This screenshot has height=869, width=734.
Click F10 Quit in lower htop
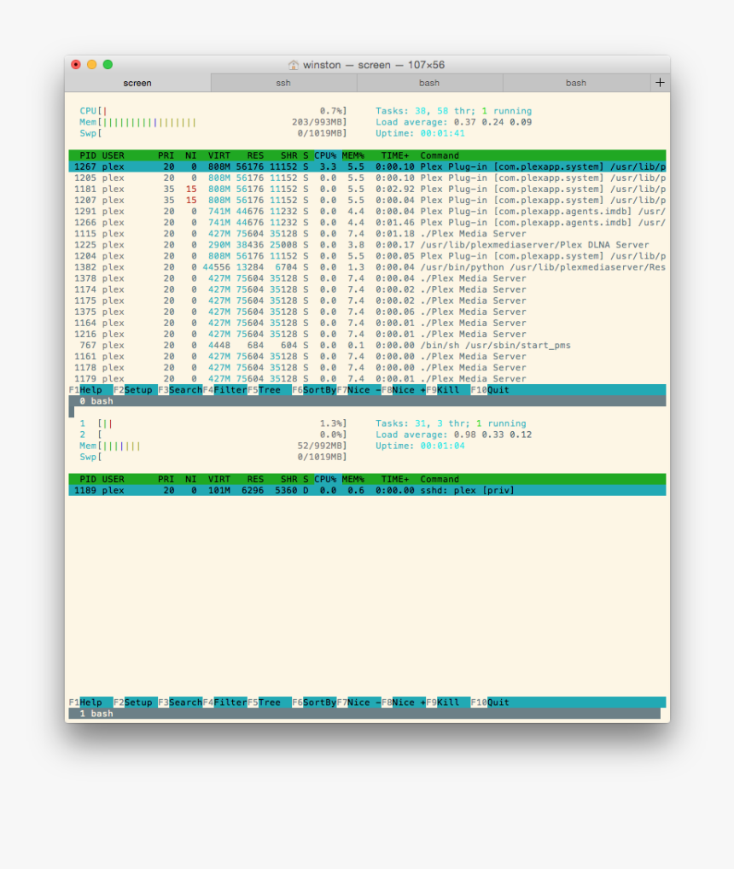click(x=490, y=703)
